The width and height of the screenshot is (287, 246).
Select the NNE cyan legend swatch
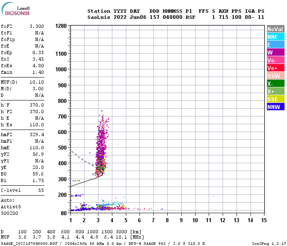click(x=276, y=37)
